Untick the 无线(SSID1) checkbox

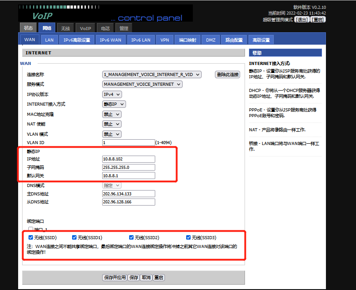[74, 237]
